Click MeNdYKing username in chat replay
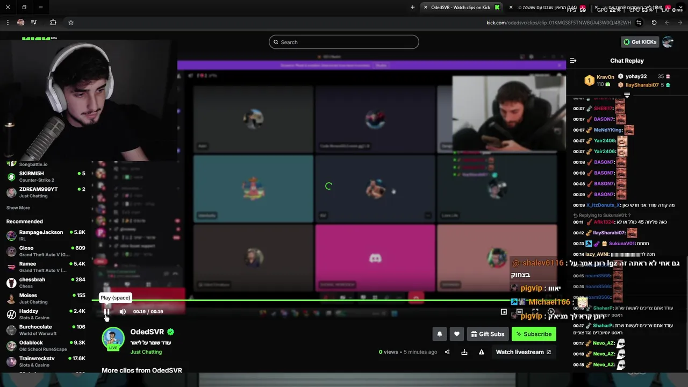This screenshot has height=387, width=688. pyautogui.click(x=608, y=130)
